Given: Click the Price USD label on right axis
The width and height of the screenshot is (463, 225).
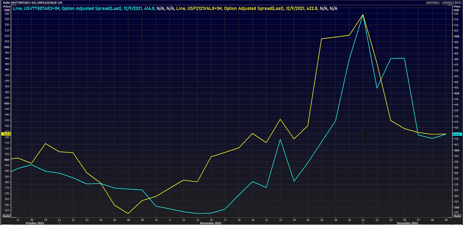Looking at the screenshot, I should click(x=457, y=8).
